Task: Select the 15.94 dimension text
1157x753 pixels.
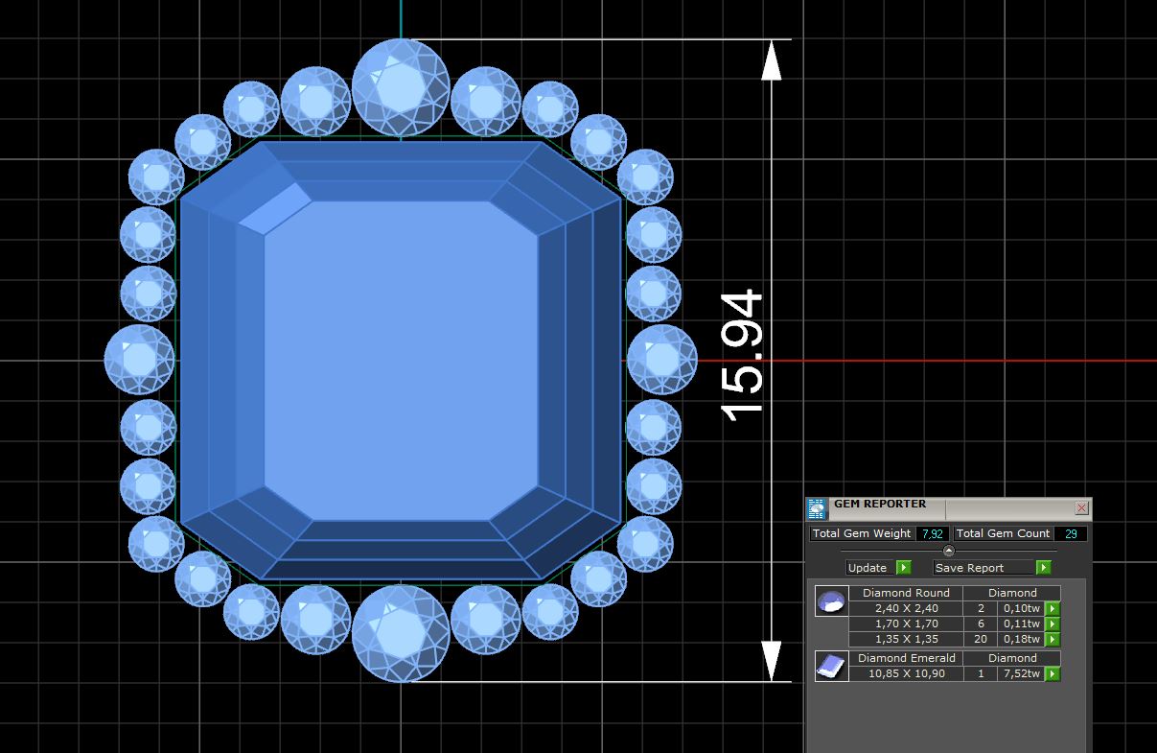Action: [x=743, y=357]
